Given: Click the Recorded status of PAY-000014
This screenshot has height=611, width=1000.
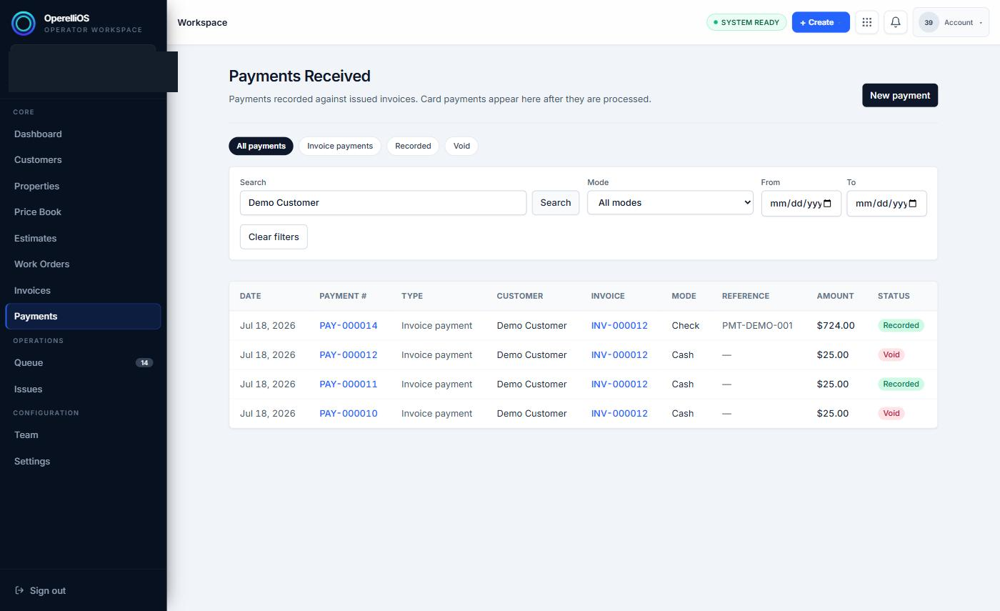Looking at the screenshot, I should 901,325.
